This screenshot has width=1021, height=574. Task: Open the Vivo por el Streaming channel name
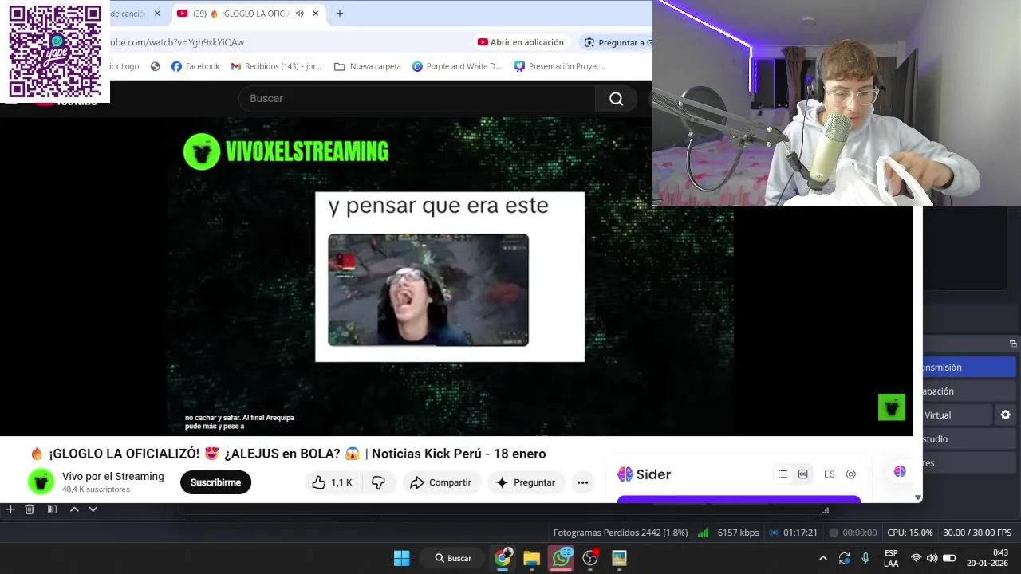(x=113, y=476)
